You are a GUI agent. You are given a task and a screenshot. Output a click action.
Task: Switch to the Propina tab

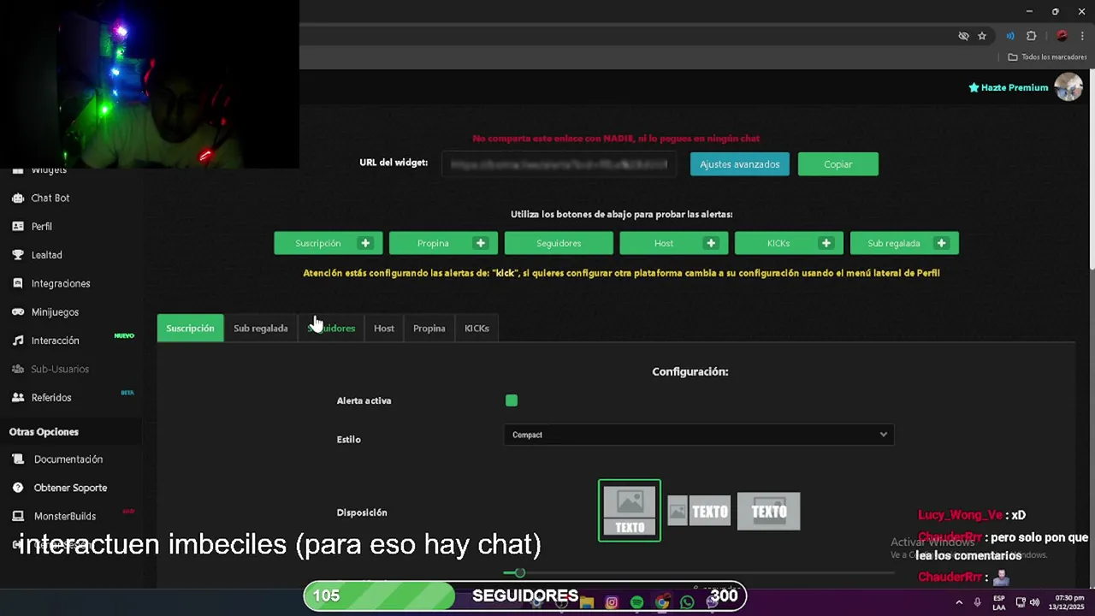pos(429,328)
